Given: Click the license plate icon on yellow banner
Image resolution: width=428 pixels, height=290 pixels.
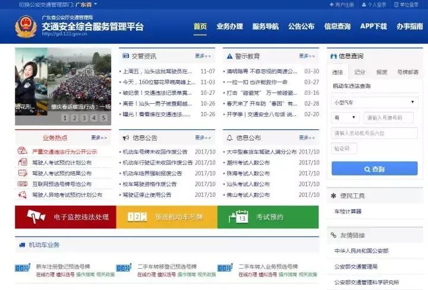Looking at the screenshot, I should [x=137, y=217].
